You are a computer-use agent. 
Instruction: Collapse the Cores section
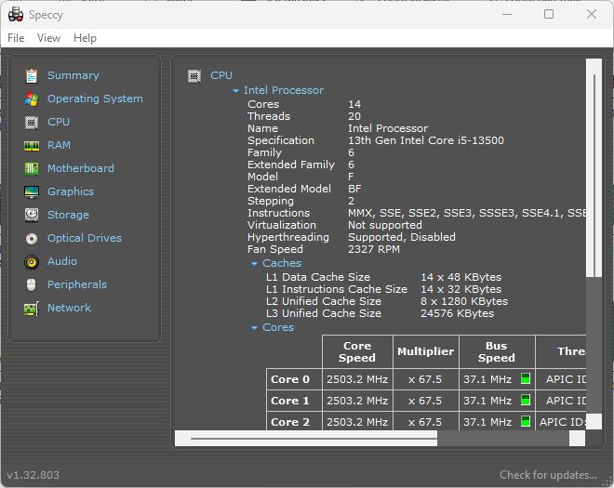[x=255, y=327]
